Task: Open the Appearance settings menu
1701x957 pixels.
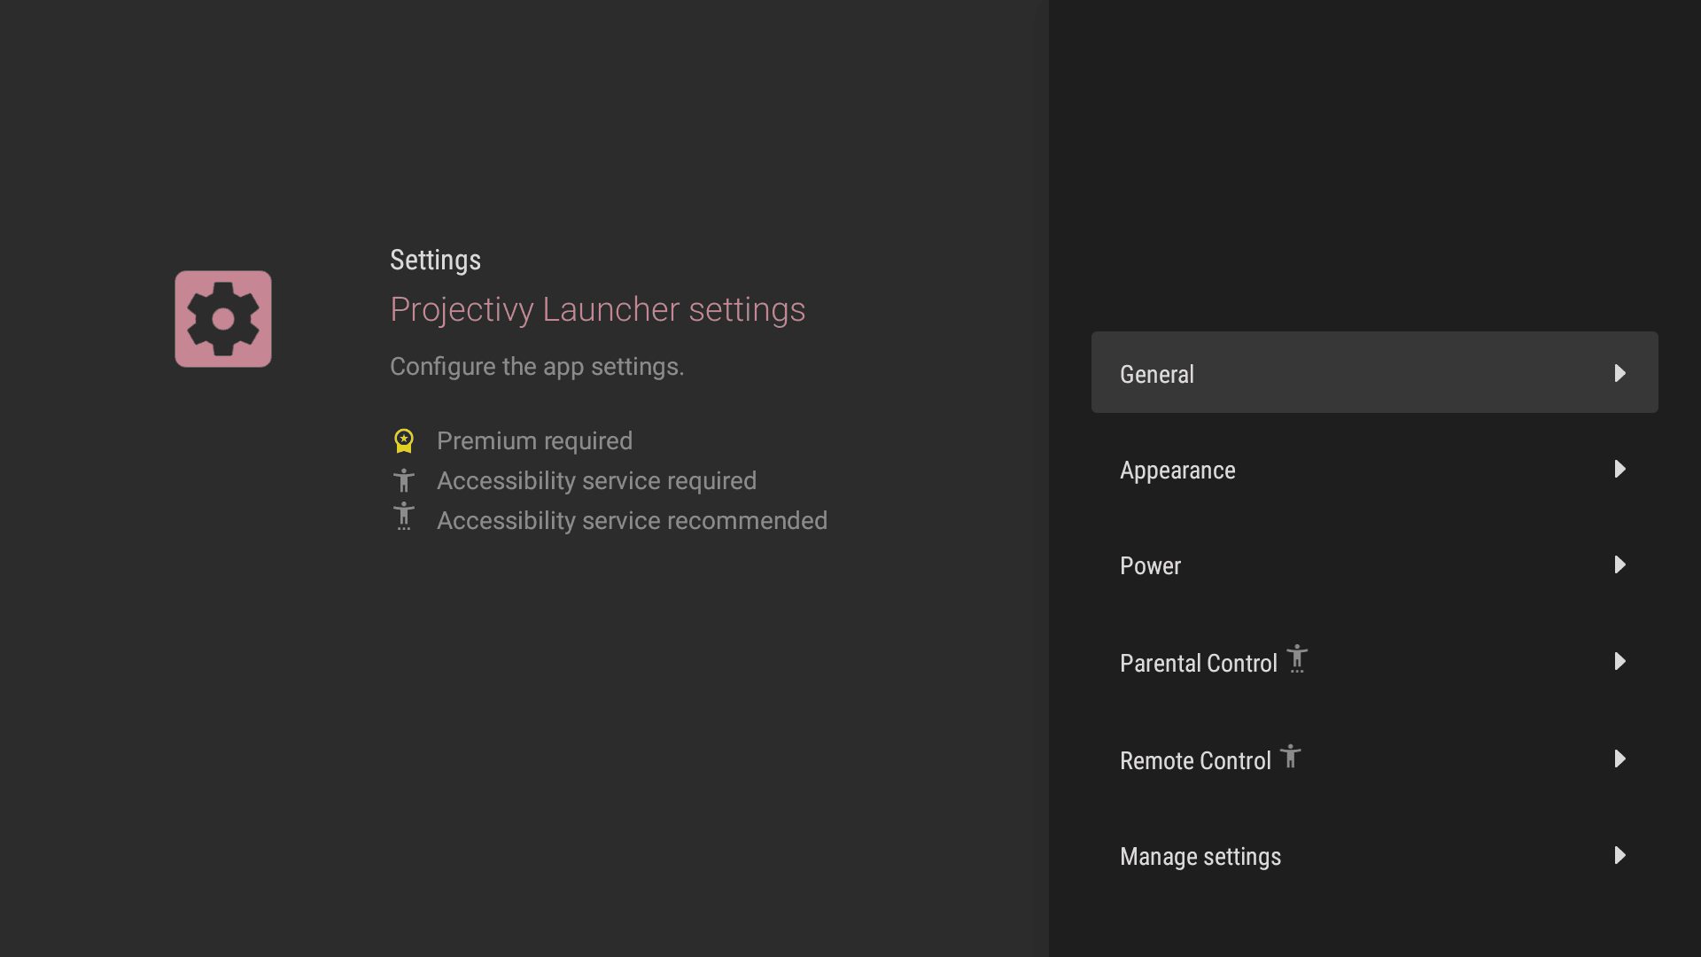Action: [x=1374, y=469]
